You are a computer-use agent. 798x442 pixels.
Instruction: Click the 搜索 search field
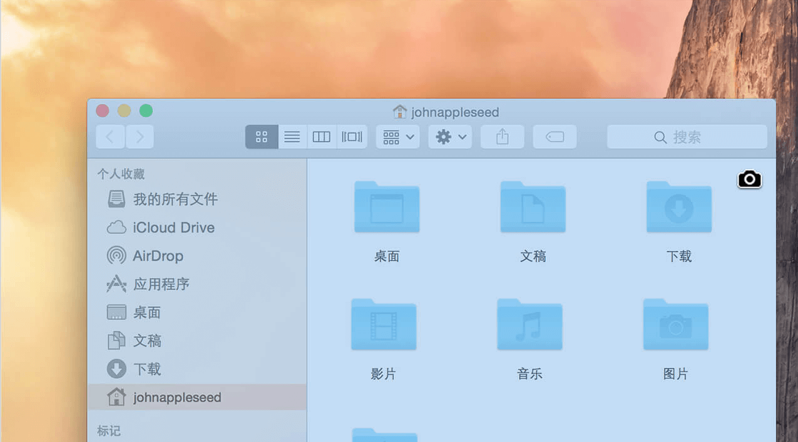click(x=687, y=137)
